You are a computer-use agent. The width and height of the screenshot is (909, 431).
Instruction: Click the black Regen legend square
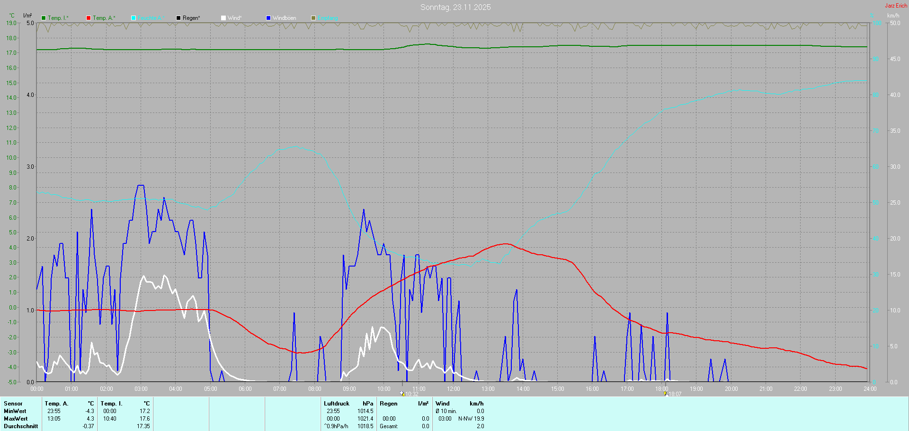point(178,18)
